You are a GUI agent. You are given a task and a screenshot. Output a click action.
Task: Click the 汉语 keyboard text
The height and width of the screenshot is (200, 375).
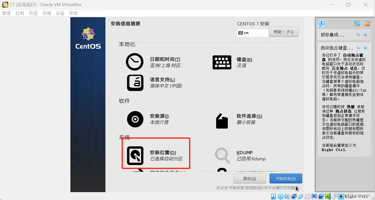click(x=241, y=66)
